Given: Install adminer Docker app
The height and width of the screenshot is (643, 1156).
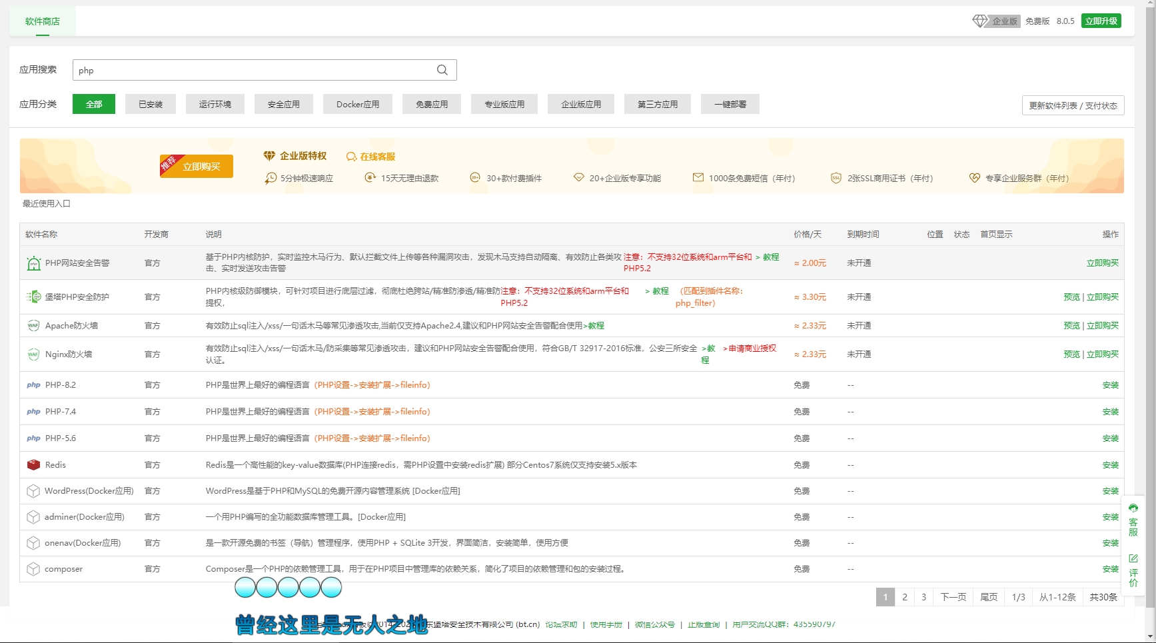Looking at the screenshot, I should (x=1111, y=517).
